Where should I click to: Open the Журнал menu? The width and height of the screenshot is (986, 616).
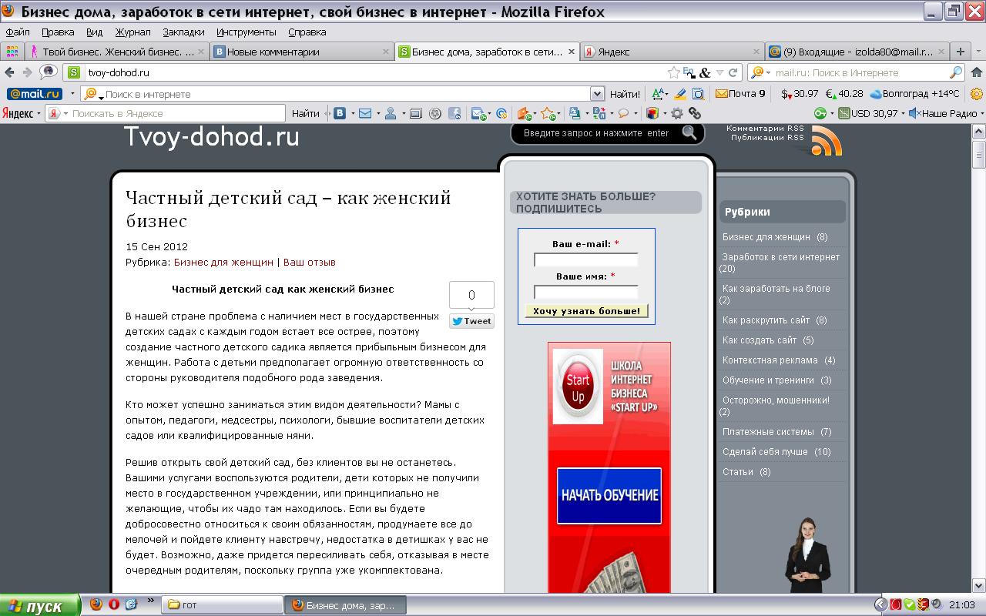pyautogui.click(x=132, y=32)
